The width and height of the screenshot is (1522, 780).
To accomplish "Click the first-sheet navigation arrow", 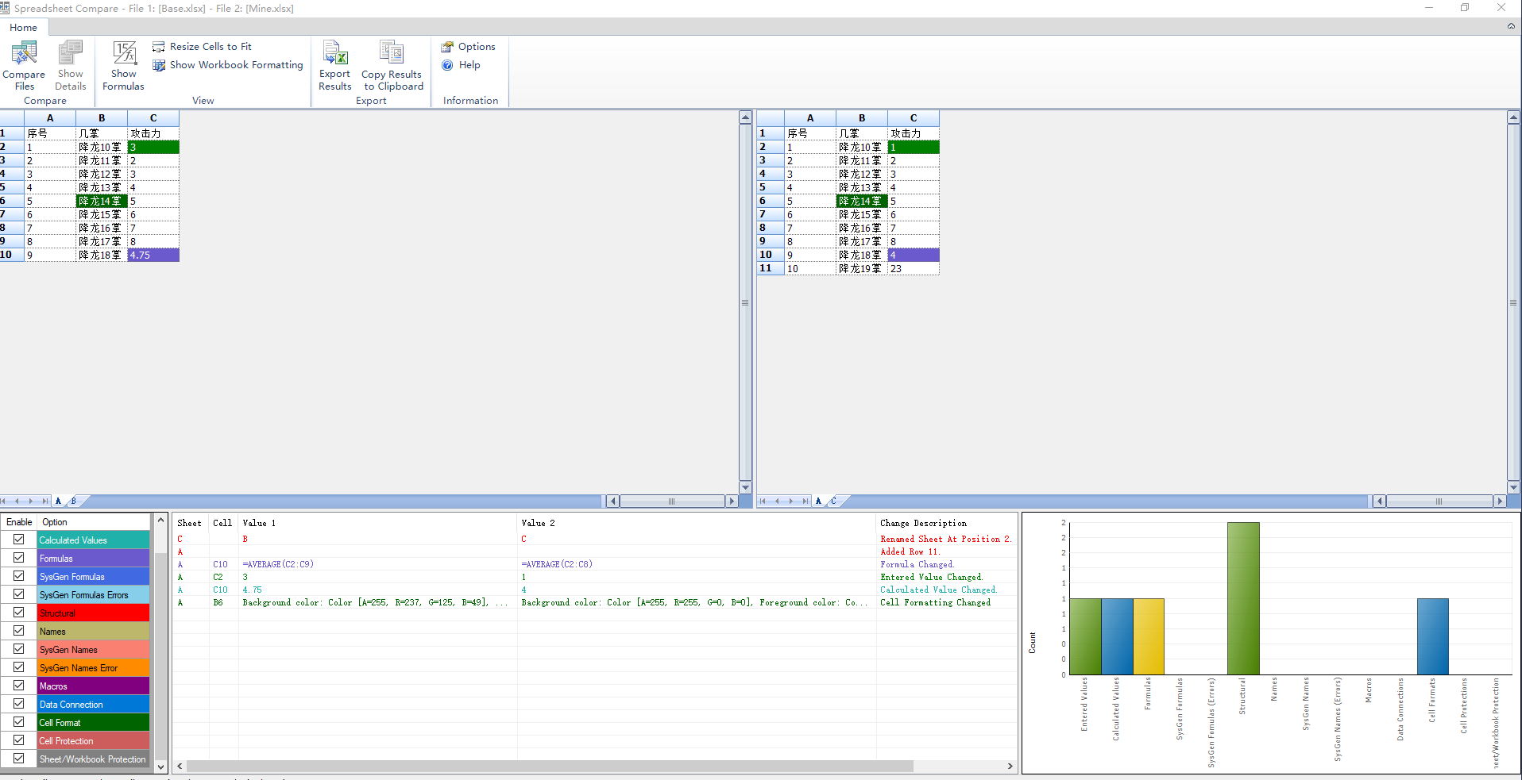I will [3, 501].
